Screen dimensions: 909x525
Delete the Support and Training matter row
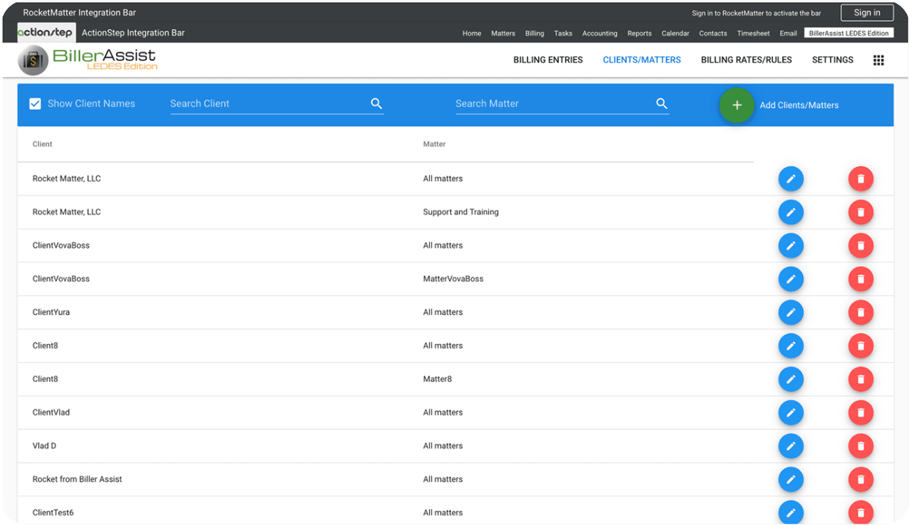(x=860, y=212)
